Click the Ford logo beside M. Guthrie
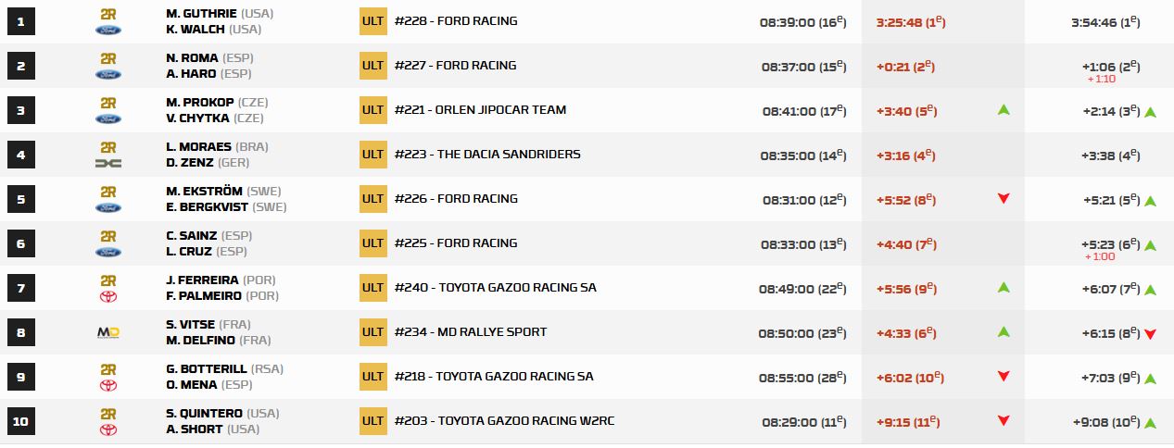 click(108, 29)
